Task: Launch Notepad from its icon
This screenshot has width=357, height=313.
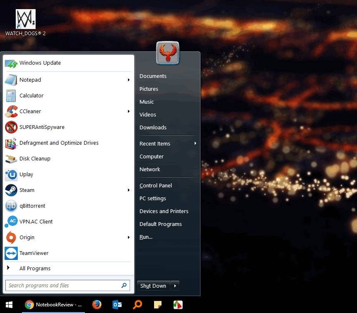Action: tap(11, 80)
